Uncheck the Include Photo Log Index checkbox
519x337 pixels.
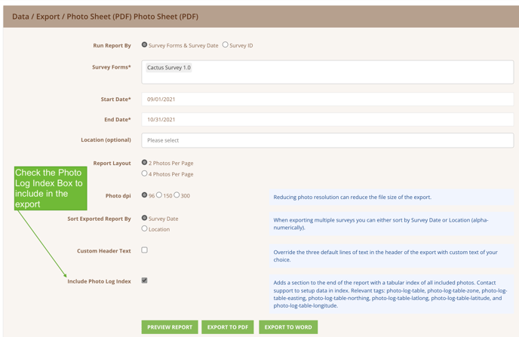point(144,280)
